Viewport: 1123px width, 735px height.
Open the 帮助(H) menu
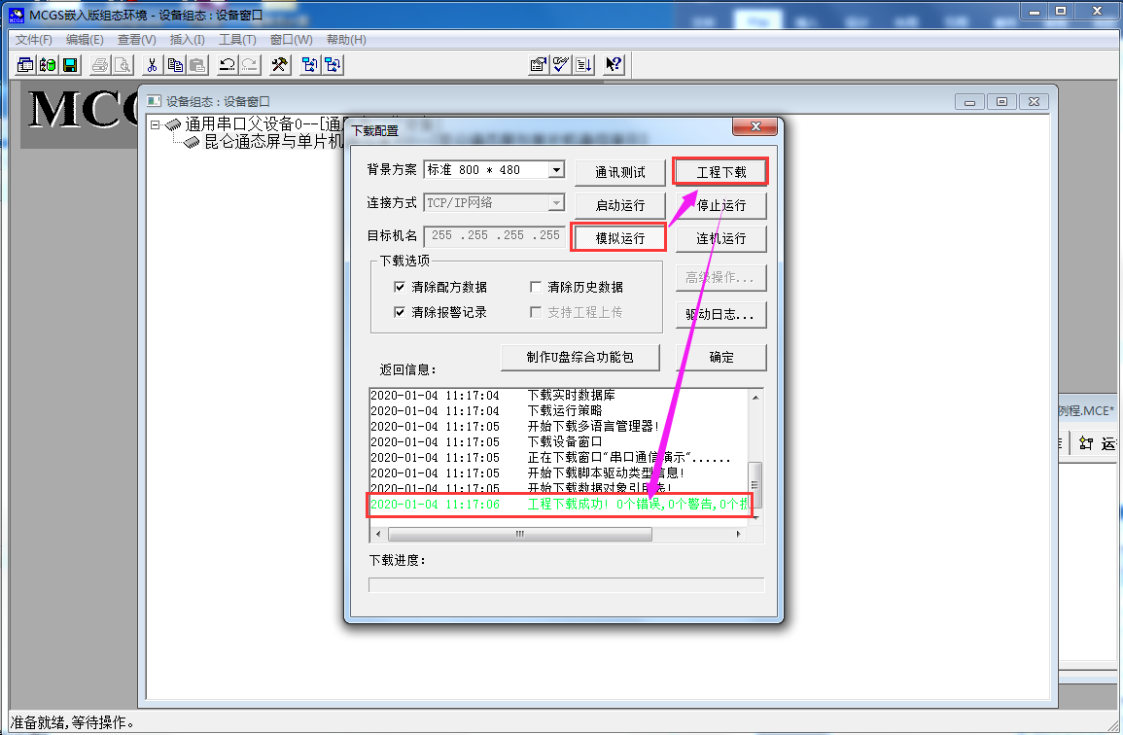point(347,40)
